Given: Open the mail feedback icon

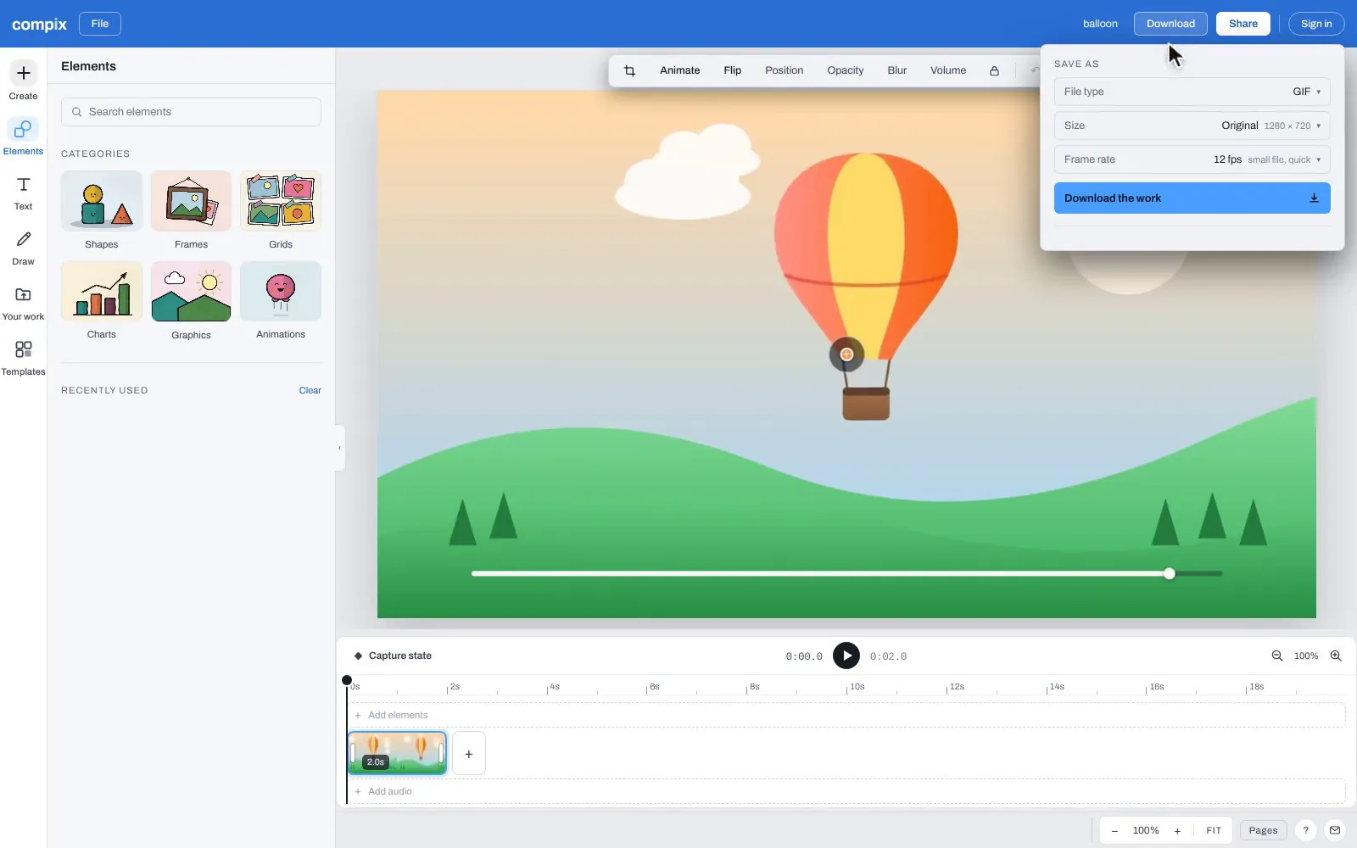Looking at the screenshot, I should [1335, 830].
